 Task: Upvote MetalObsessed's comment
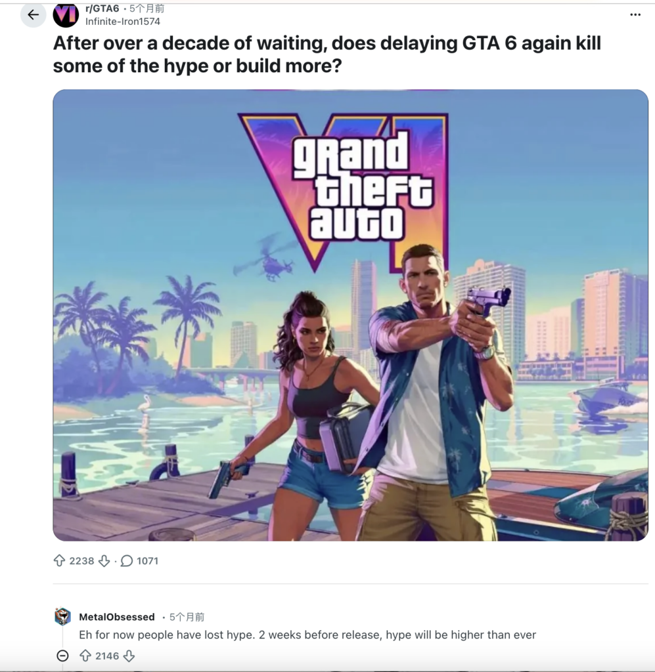(85, 656)
